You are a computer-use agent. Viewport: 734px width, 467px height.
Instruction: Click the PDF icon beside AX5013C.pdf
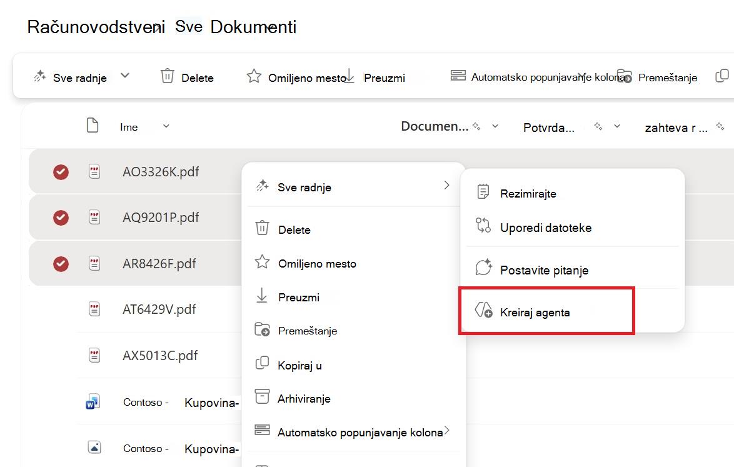94,355
